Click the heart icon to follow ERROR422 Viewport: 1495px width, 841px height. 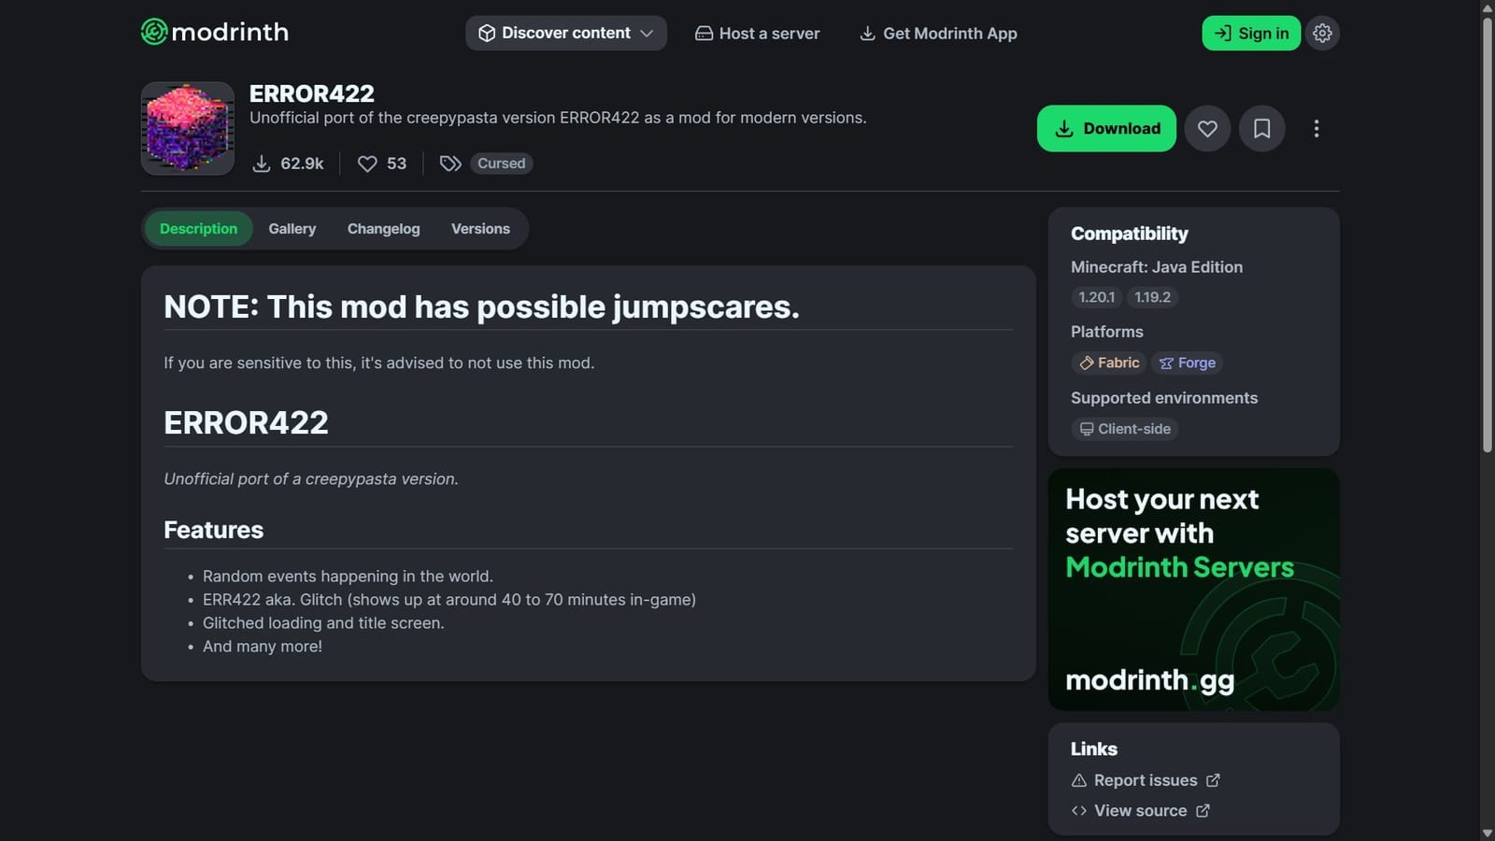coord(1207,128)
